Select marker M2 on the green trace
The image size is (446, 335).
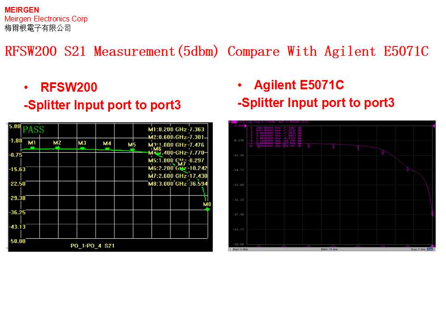pos(57,147)
